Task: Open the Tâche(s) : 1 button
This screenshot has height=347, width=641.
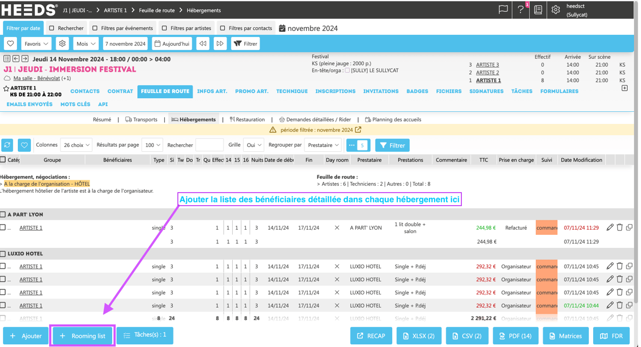Action: coord(145,335)
